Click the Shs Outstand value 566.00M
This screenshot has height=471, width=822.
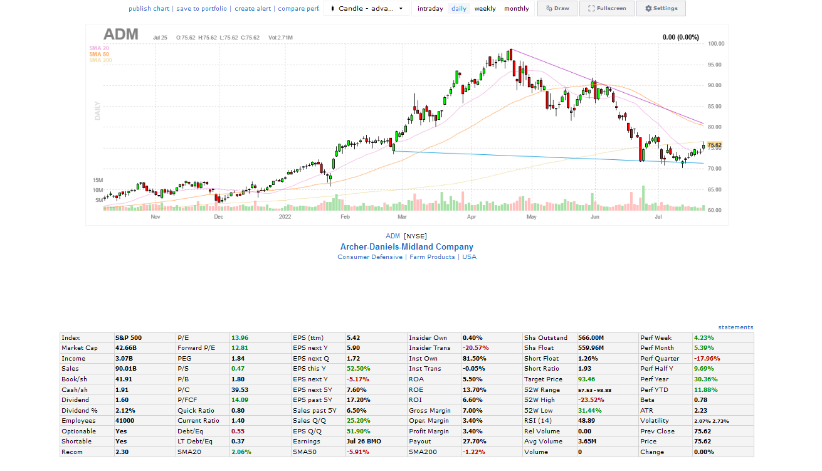point(591,338)
